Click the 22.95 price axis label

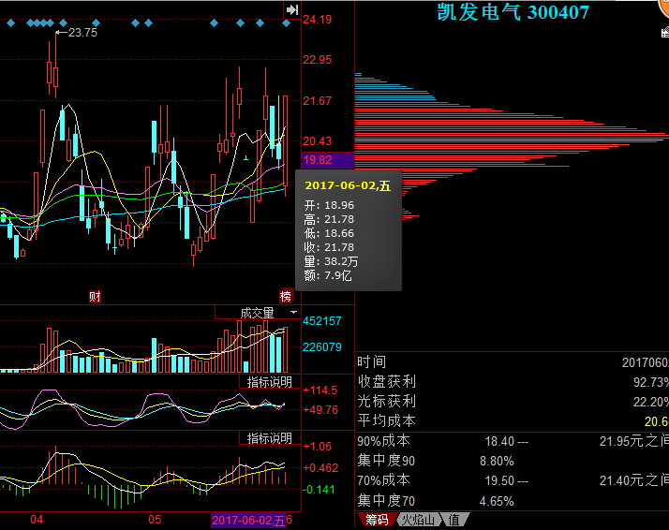(317, 60)
